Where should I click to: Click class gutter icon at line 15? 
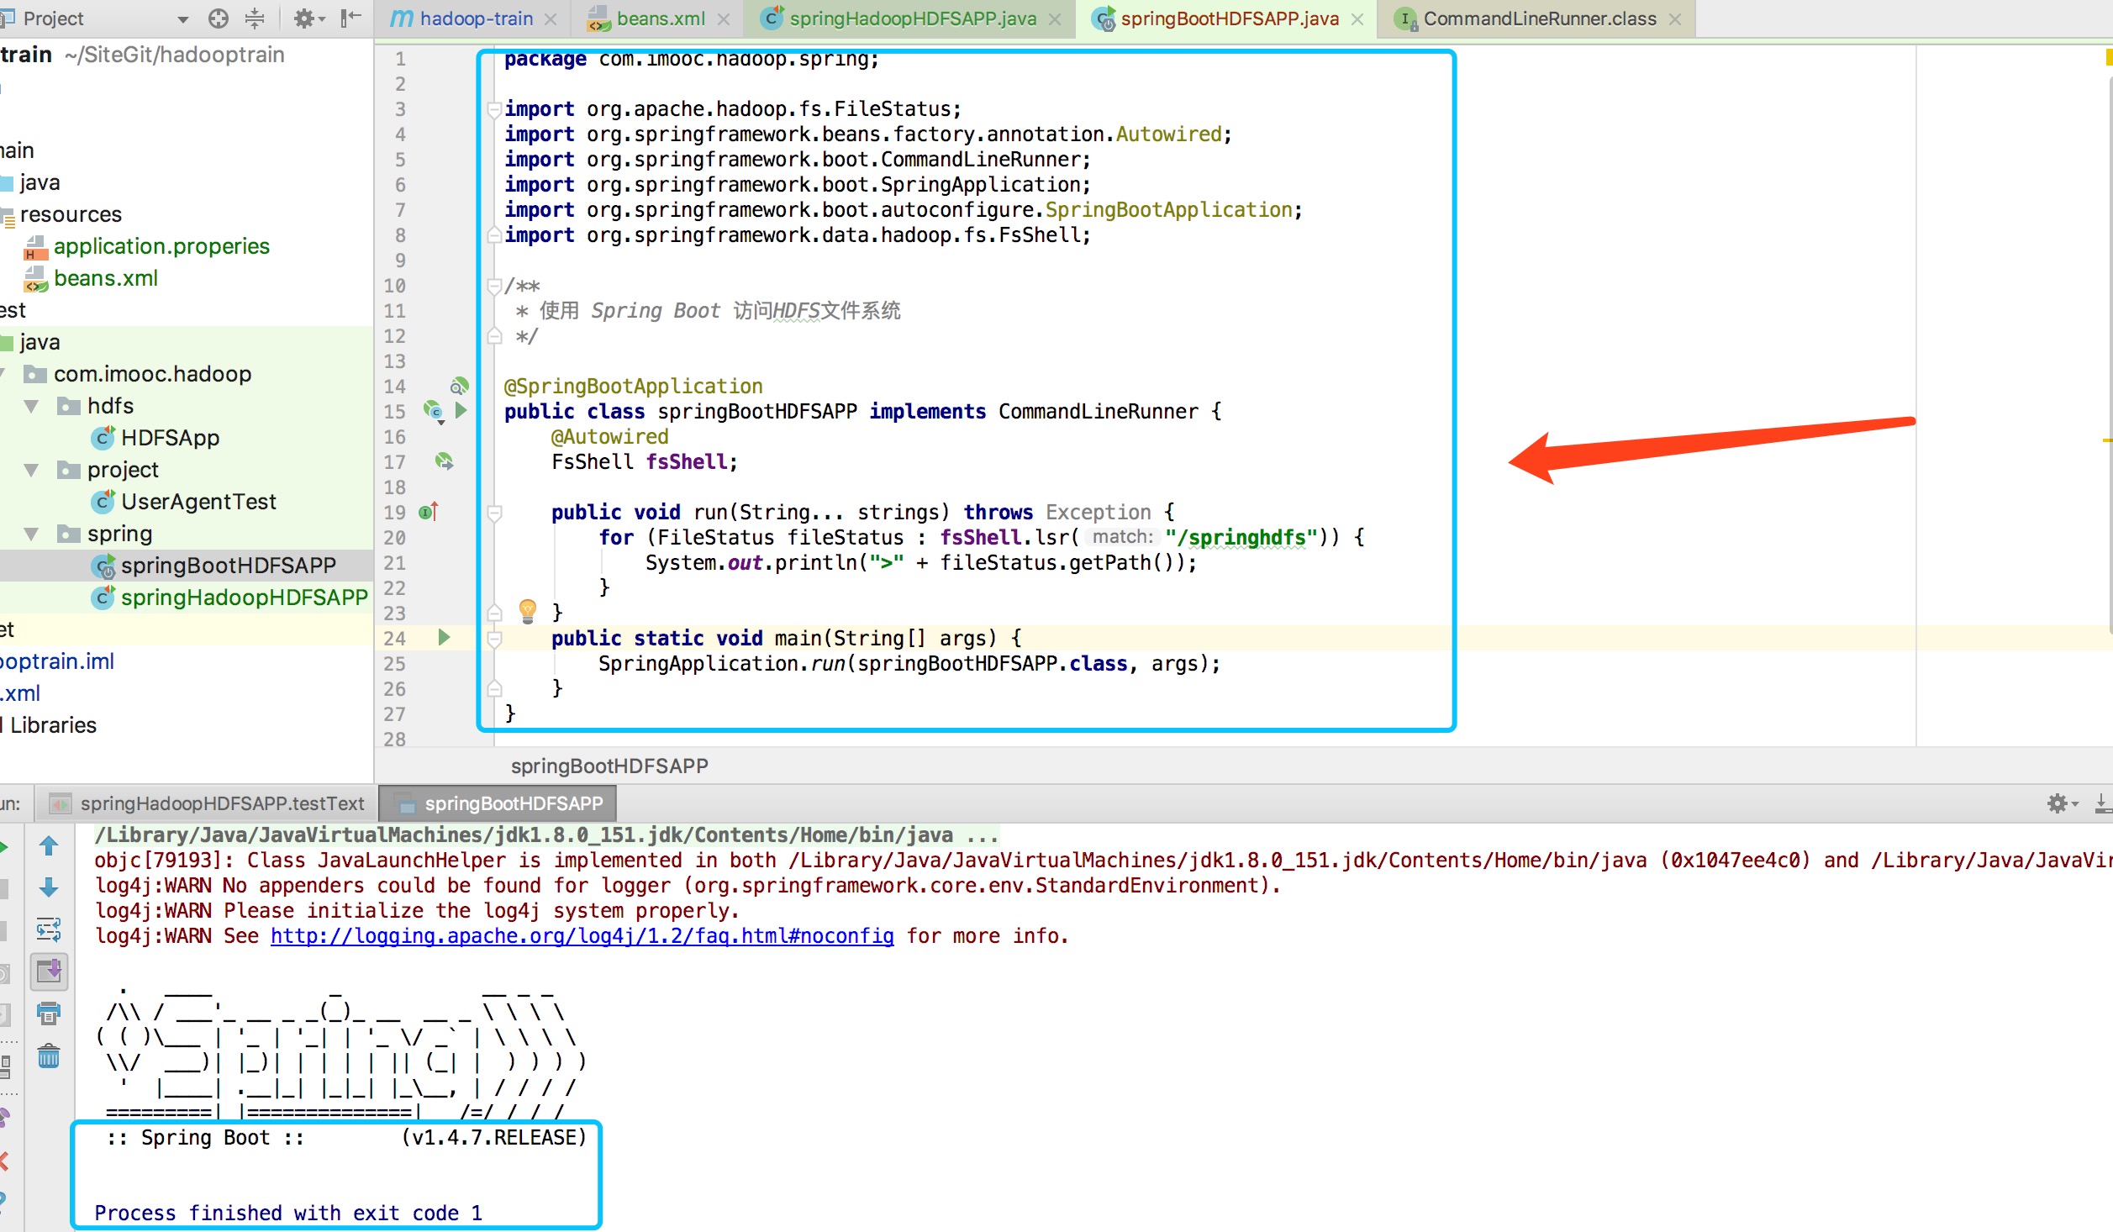click(x=434, y=412)
